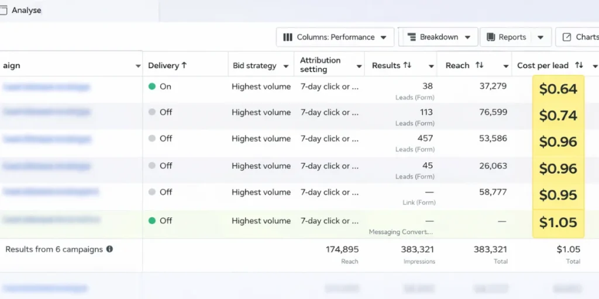This screenshot has width=599, height=299.
Task: Click the 26,063 reach value
Action: pyautogui.click(x=493, y=165)
